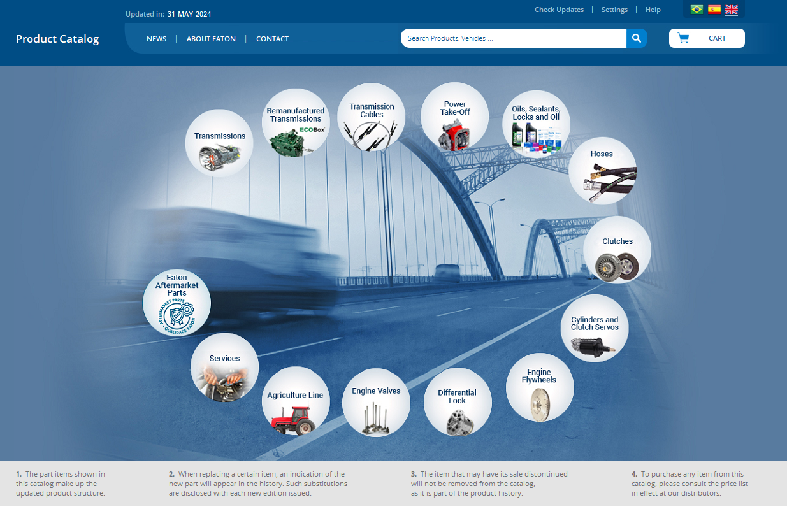Click the 31-MAY-2024 update date

tap(189, 14)
